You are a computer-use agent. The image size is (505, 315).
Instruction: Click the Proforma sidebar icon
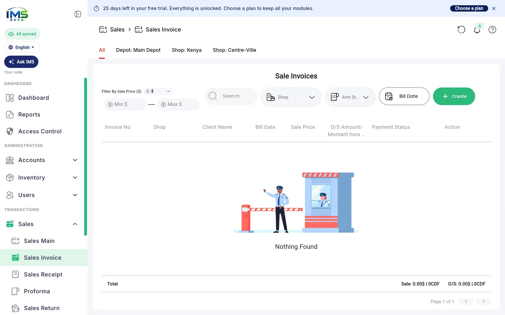click(15, 291)
